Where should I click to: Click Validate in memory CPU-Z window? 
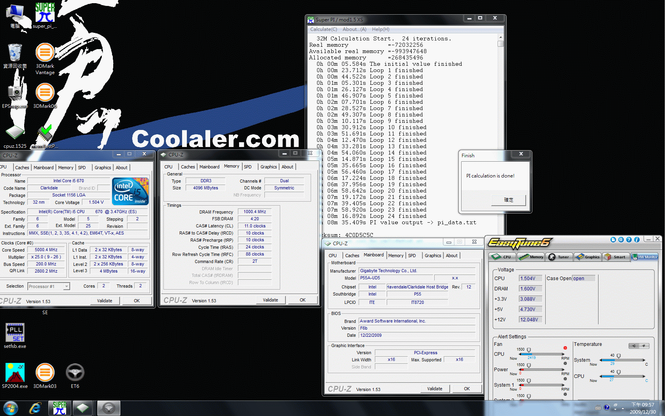click(270, 300)
